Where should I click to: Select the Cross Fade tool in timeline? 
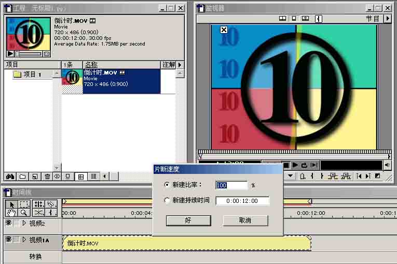tap(38, 213)
